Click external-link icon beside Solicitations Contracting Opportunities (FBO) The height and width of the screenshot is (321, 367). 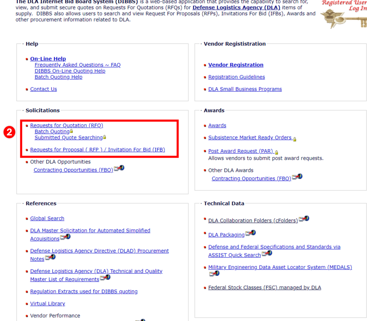(x=119, y=169)
